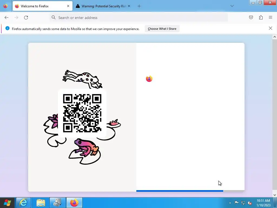Open Action Center flag icon

pos(236,203)
